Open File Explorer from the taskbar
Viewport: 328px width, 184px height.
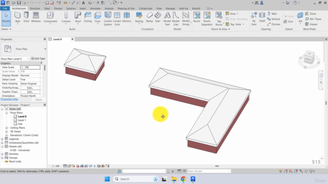(x=174, y=179)
